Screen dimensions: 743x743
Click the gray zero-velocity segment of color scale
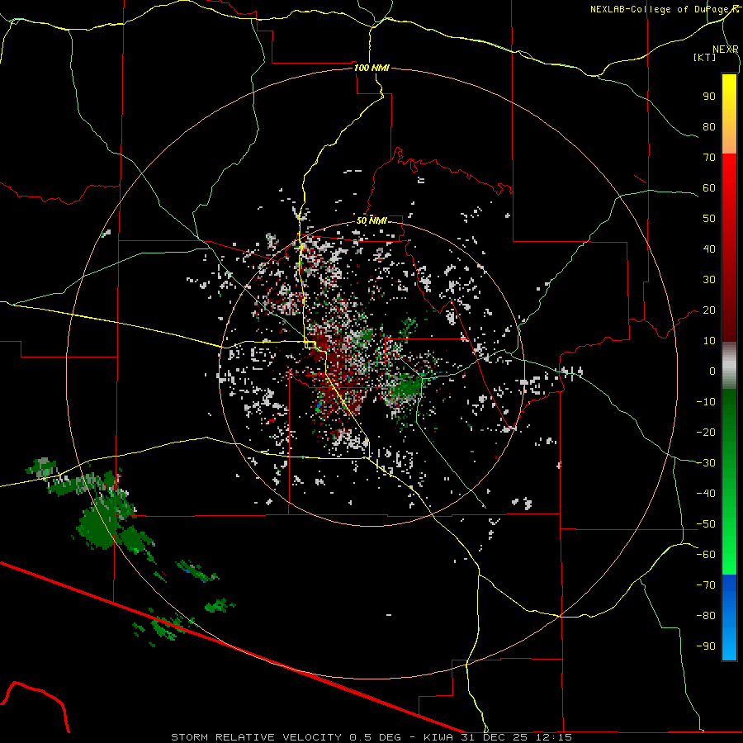coord(729,366)
